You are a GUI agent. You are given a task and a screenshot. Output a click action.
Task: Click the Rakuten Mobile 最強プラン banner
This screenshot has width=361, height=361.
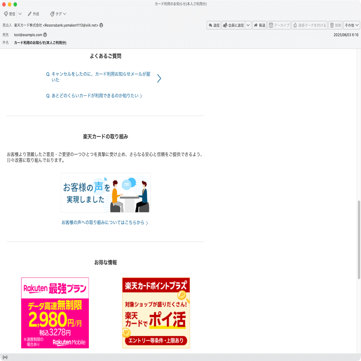55,313
